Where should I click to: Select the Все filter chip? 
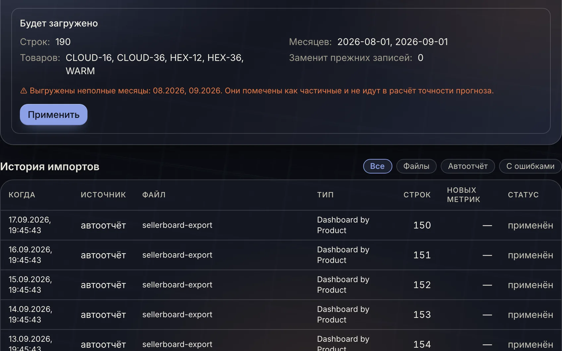tap(377, 166)
